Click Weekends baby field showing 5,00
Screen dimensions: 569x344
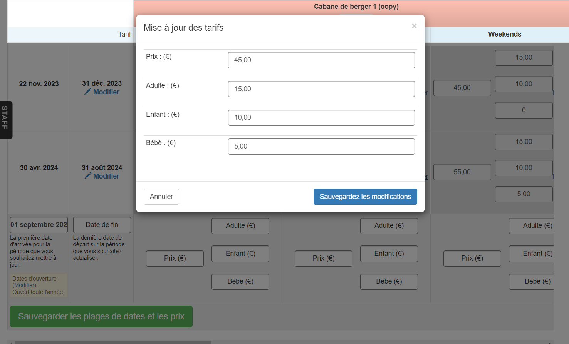coord(524,194)
